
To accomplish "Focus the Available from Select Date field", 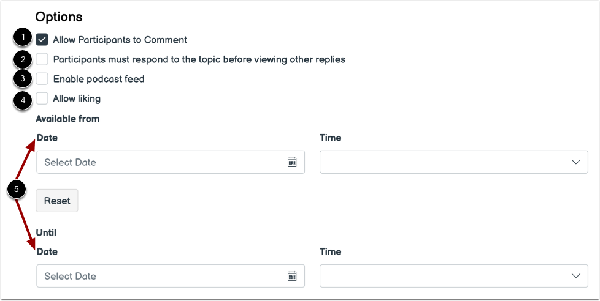I will (160, 162).
